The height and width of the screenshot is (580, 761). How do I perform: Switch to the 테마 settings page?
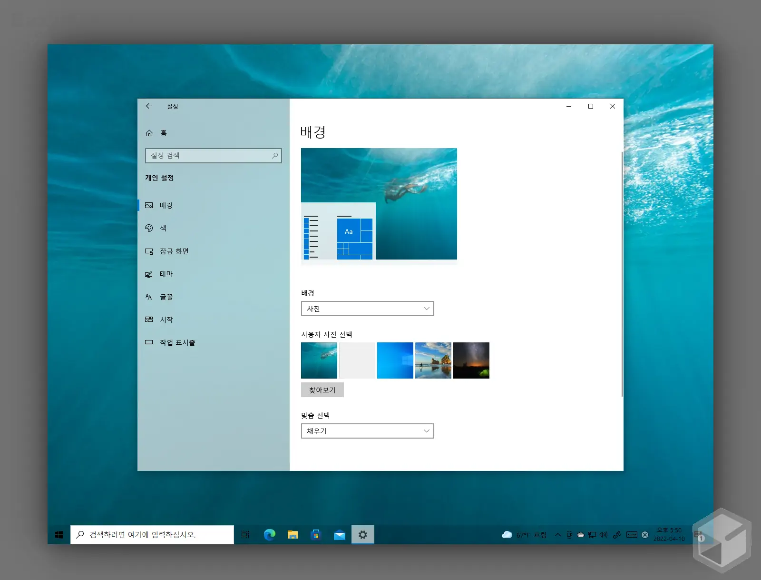[x=166, y=274]
